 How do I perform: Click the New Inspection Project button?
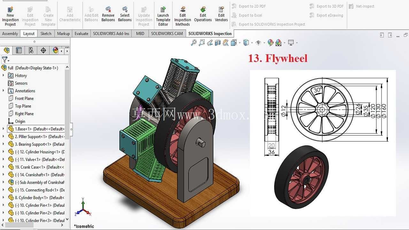[x=10, y=16]
